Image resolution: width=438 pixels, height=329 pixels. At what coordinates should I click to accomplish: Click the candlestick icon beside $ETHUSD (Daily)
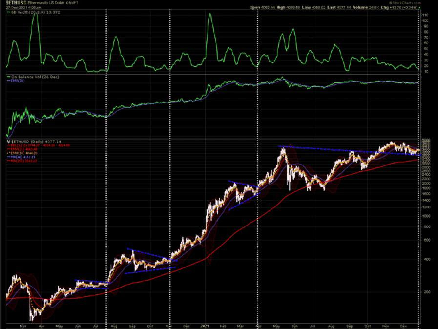[9, 142]
